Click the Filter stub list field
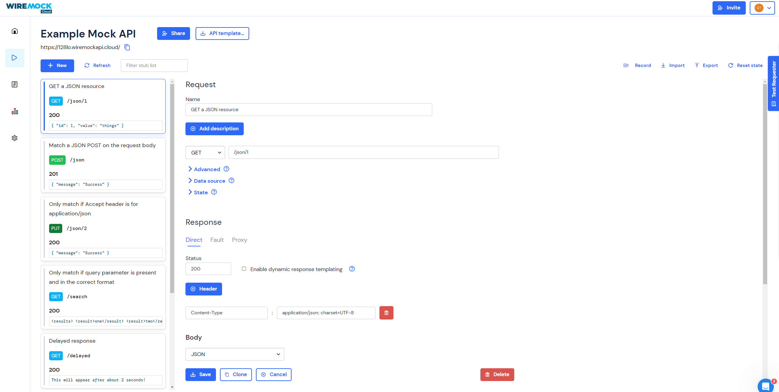This screenshot has width=779, height=392. (154, 65)
